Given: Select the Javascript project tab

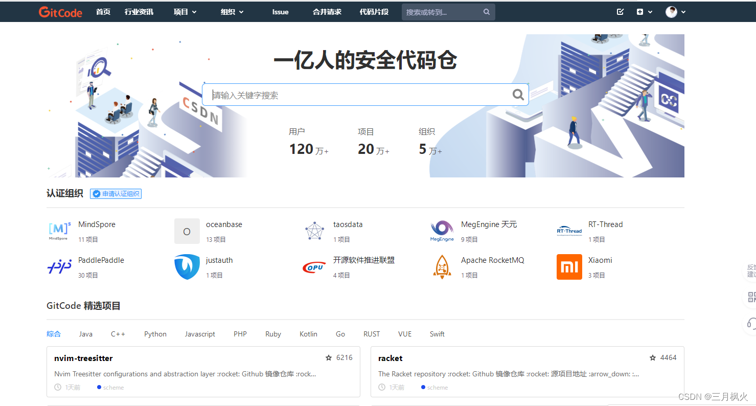Looking at the screenshot, I should point(200,334).
